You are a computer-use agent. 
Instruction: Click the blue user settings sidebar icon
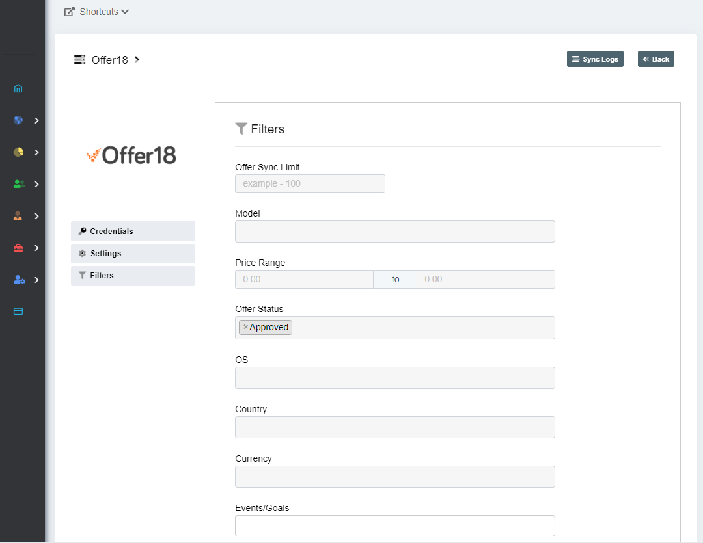19,280
